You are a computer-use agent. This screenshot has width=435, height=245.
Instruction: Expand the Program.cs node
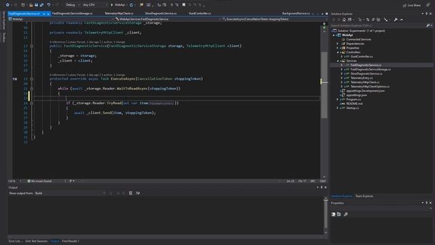point(338,99)
